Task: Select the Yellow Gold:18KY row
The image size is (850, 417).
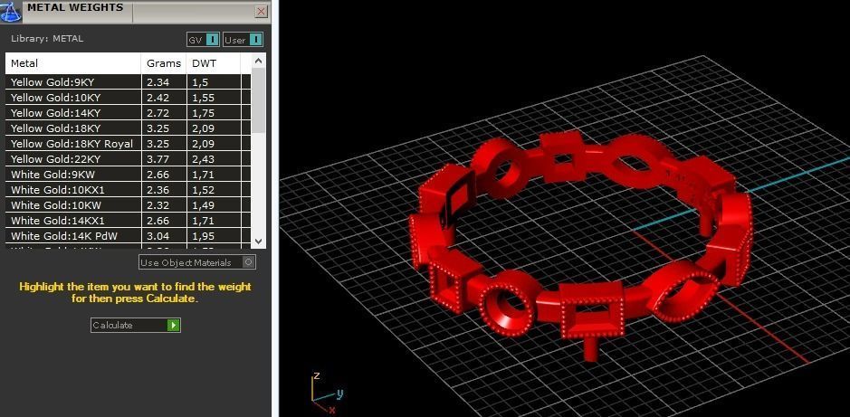Action: (x=129, y=128)
